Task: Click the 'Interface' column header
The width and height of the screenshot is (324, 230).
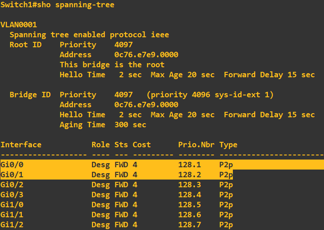Action: tap(21, 145)
